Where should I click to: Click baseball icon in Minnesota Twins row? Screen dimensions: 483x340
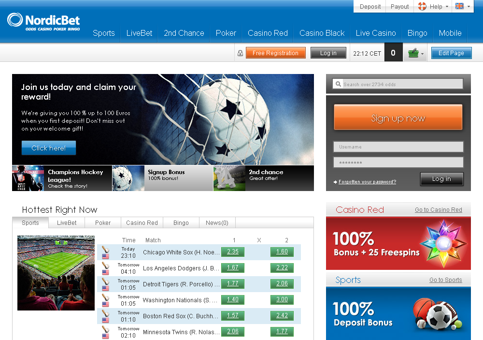[105, 329]
